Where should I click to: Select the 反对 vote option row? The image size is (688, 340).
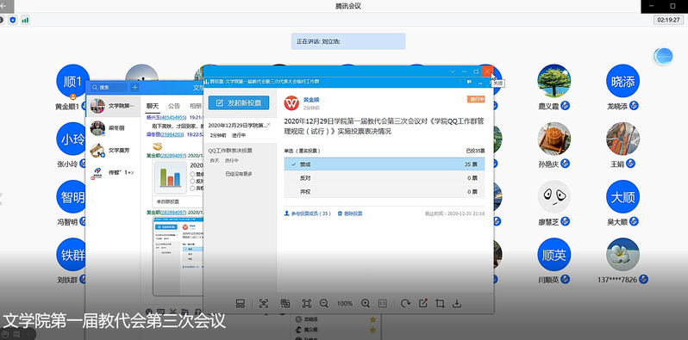(x=385, y=178)
